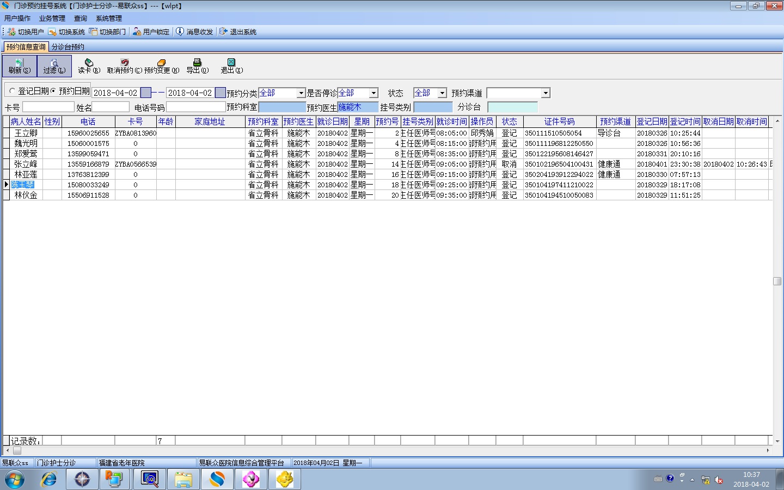Open the pink flower taskbar app
This screenshot has width=784, height=490.
(x=251, y=479)
